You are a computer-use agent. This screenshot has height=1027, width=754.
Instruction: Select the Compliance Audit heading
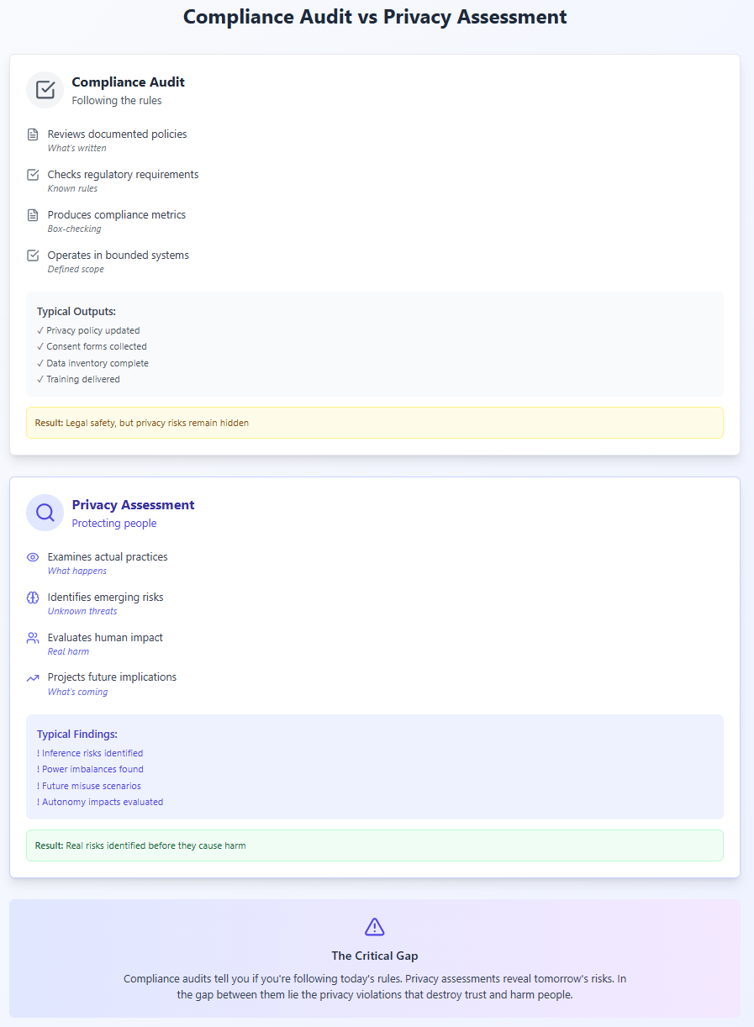[x=129, y=82]
